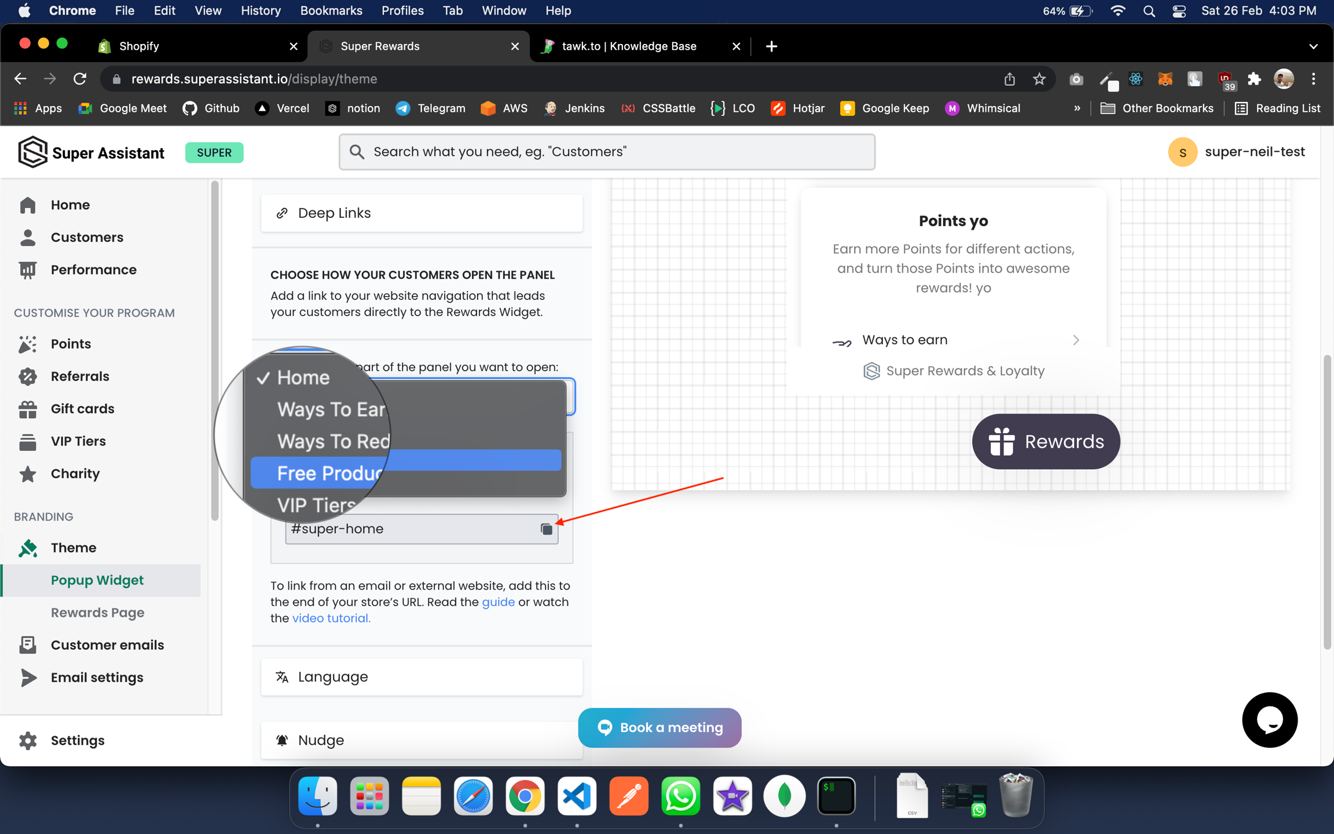Screen dimensions: 1334x834
Task: Click the Charity star icon in sidebar
Action: pos(27,474)
